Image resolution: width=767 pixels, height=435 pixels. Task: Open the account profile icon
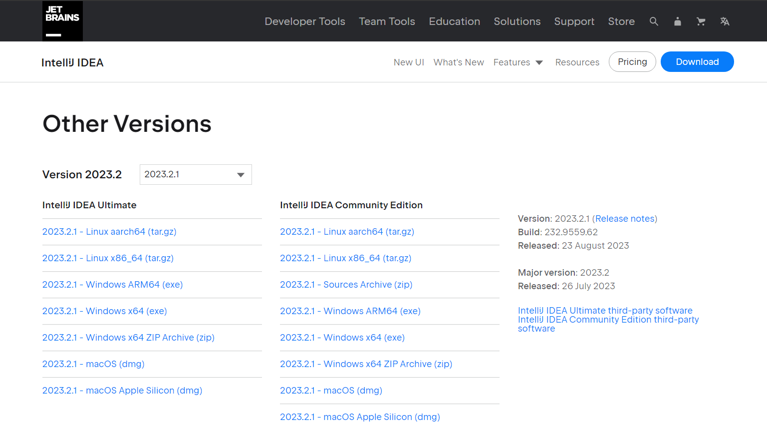click(677, 21)
